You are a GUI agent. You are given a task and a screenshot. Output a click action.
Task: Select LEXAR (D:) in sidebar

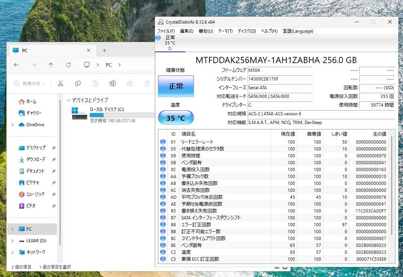tap(33, 240)
